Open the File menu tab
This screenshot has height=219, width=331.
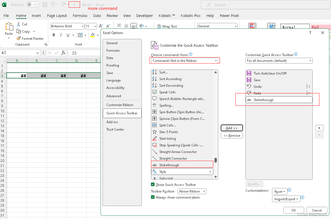click(6, 15)
